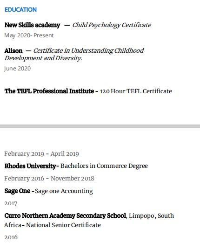Viewport: 200px width, 250px height.
Task: Click Child Psychology Certificate text
Action: 112,25
